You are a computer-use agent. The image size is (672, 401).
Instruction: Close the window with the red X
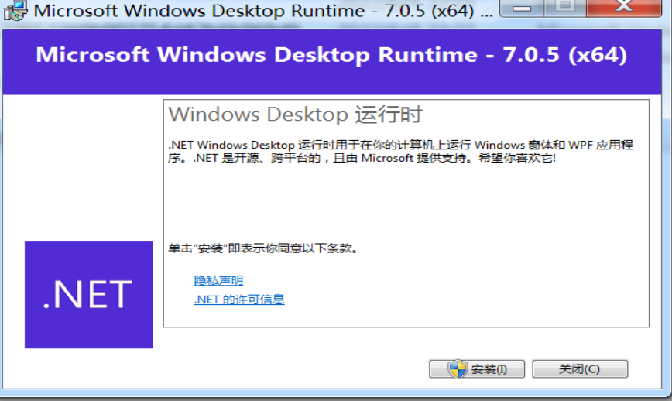pos(623,7)
